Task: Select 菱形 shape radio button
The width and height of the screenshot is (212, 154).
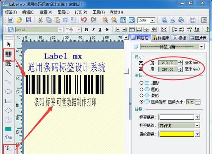Action: tap(141, 95)
